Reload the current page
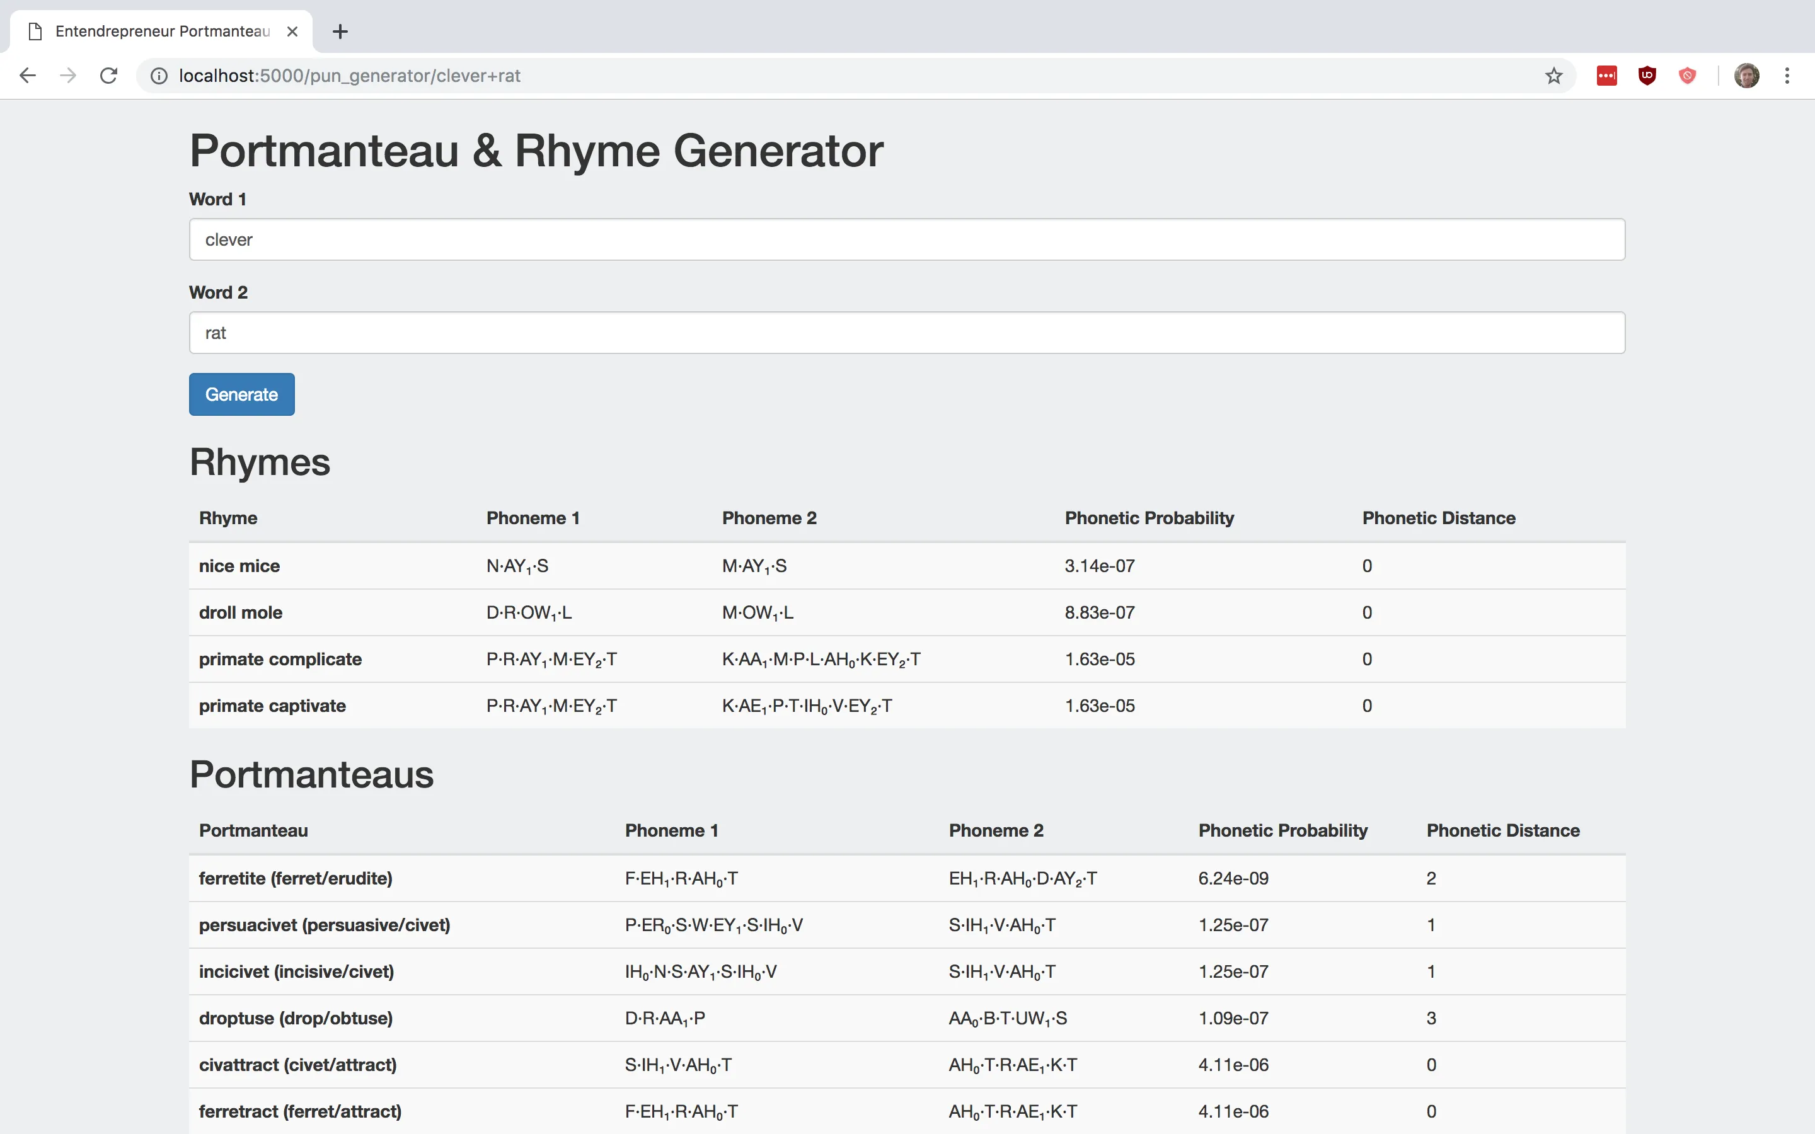The image size is (1815, 1134). click(x=109, y=76)
